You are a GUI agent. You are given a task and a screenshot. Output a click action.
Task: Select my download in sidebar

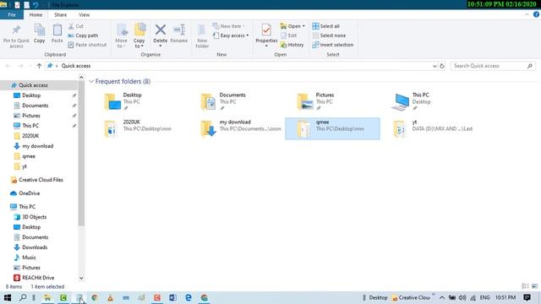[x=37, y=146]
